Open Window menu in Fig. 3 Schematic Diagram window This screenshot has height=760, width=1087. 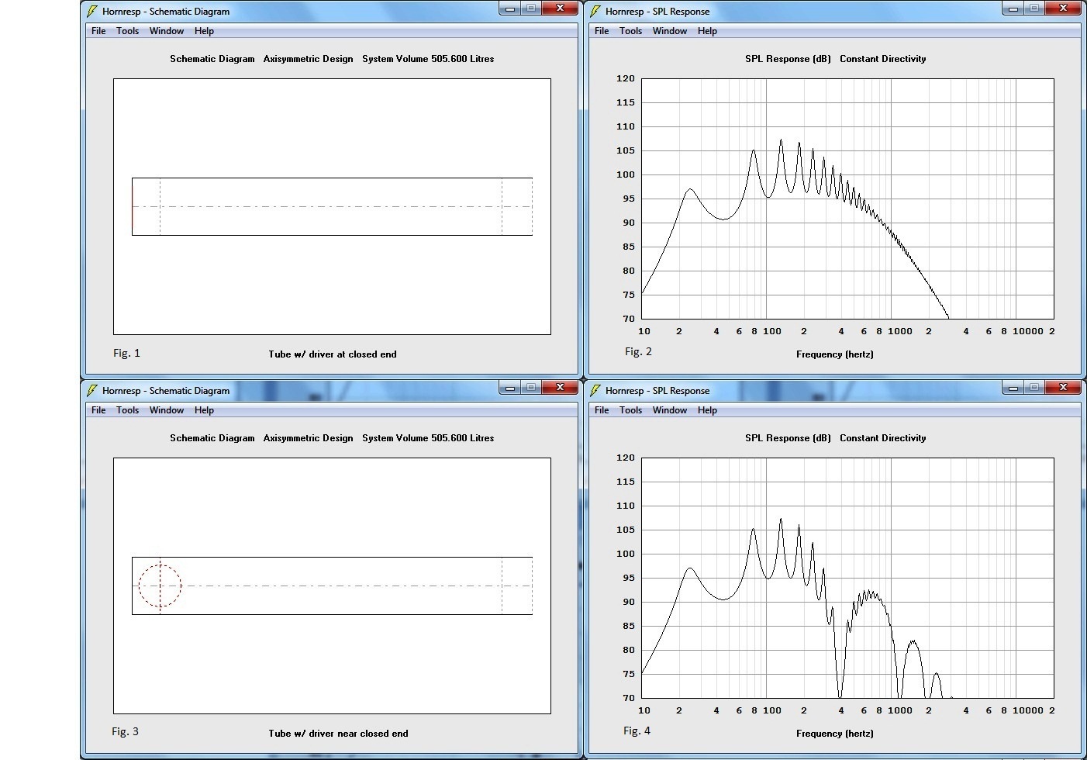click(167, 410)
